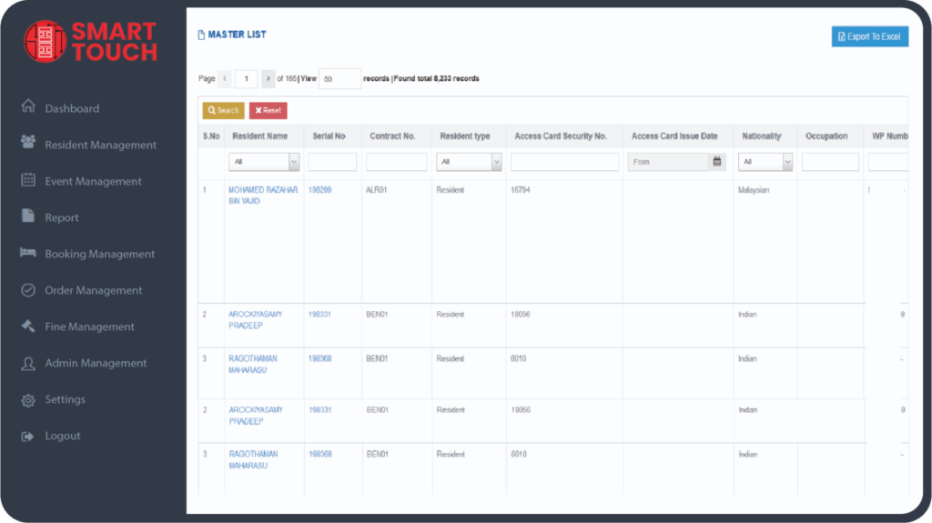Screen dimensions: 932x523
Task: Click the yellow Search button
Action: click(x=223, y=110)
